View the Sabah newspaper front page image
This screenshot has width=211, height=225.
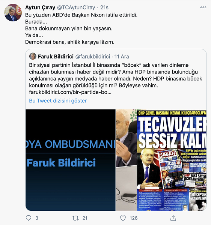coord(172,160)
